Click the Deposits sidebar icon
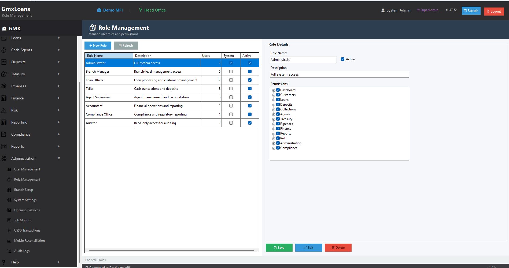 (4, 62)
